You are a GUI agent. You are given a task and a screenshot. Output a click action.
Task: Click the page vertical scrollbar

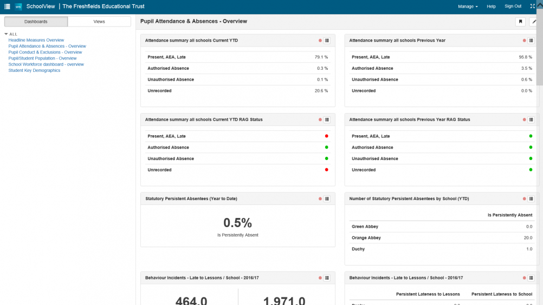540,47
